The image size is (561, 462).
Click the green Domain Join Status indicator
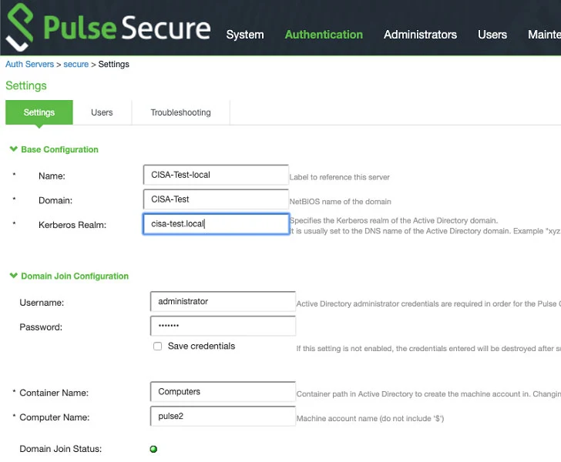point(153,449)
